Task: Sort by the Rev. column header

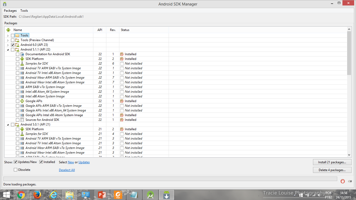Action: click(x=113, y=30)
